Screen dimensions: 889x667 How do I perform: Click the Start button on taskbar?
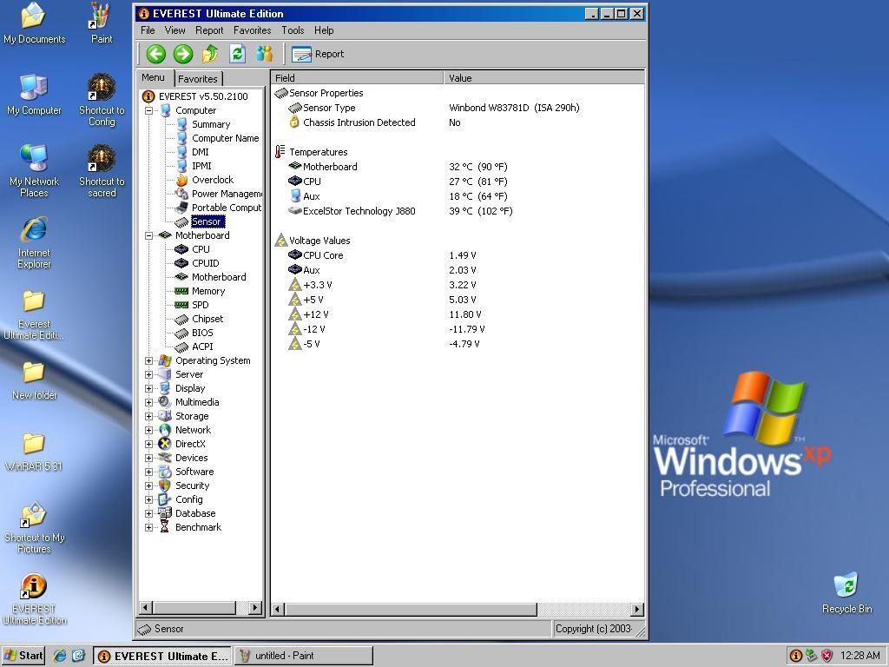(23, 656)
